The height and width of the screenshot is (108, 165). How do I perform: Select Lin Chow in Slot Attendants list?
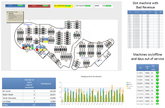(11, 18)
